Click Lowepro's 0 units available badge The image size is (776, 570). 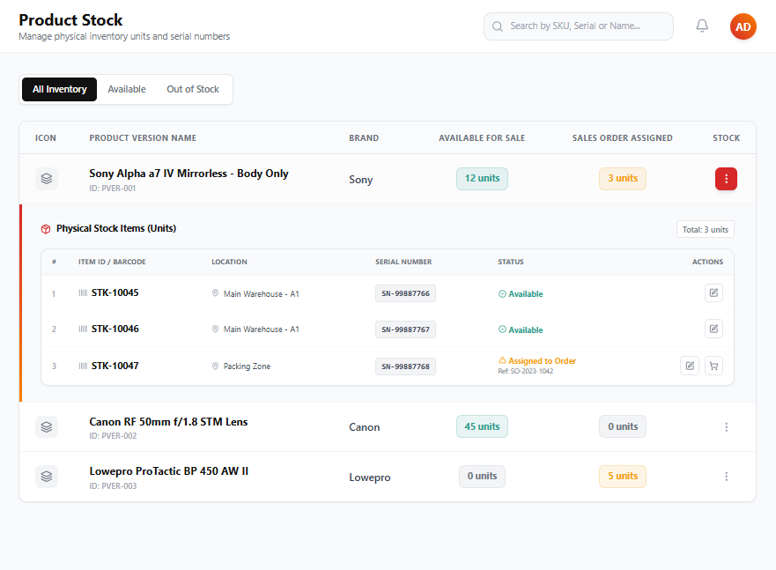click(482, 476)
